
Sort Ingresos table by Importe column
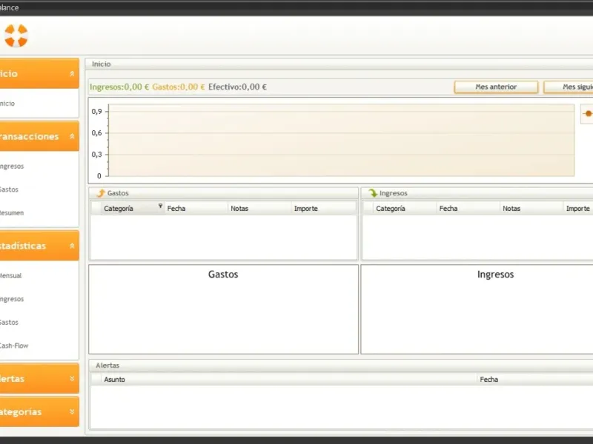578,209
